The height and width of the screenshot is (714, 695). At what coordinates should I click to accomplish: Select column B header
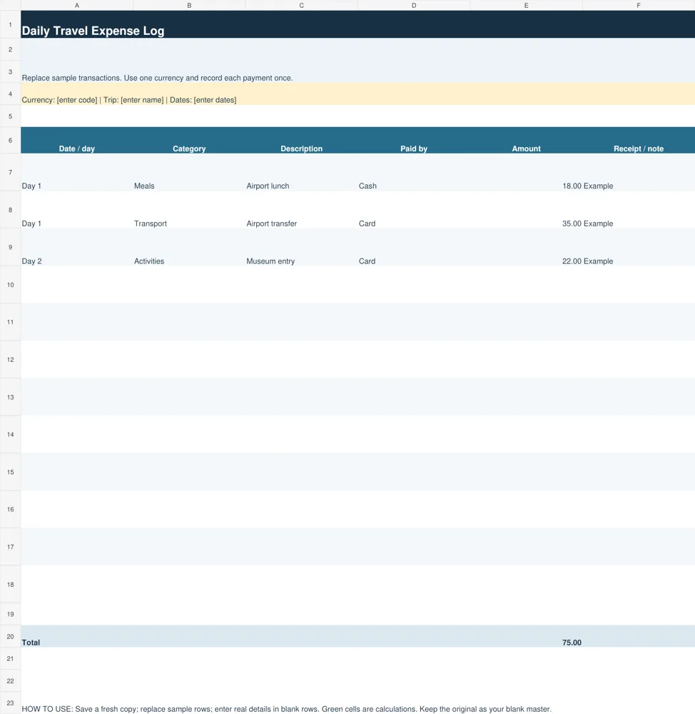click(189, 6)
